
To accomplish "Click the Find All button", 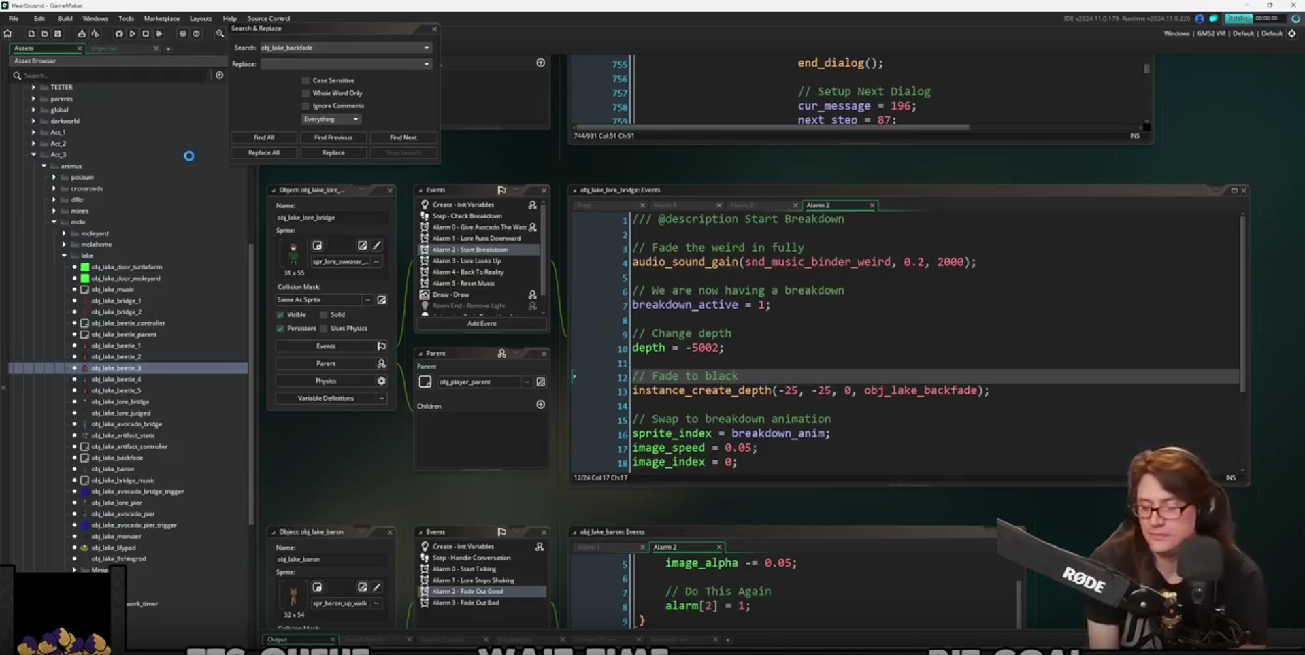I will coord(264,138).
